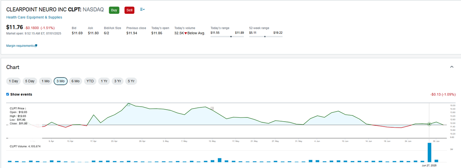Viewport: 461px width, 168px height.
Task: Switch chart to the 1 Mo range
Action: point(45,81)
